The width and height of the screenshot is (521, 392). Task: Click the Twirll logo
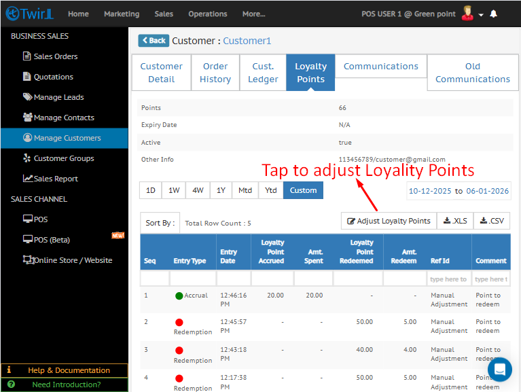(x=28, y=14)
